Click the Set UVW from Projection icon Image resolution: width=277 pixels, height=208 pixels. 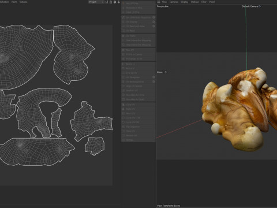coord(123,17)
